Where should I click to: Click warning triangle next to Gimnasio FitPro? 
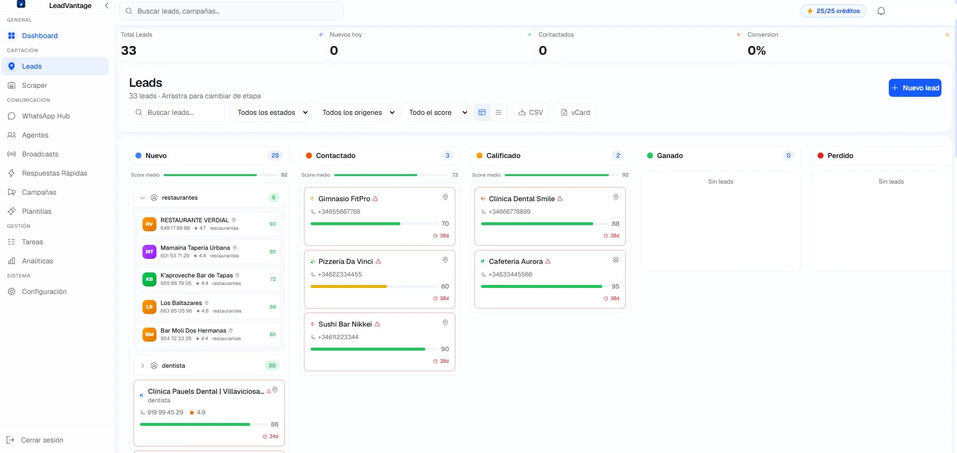point(375,199)
